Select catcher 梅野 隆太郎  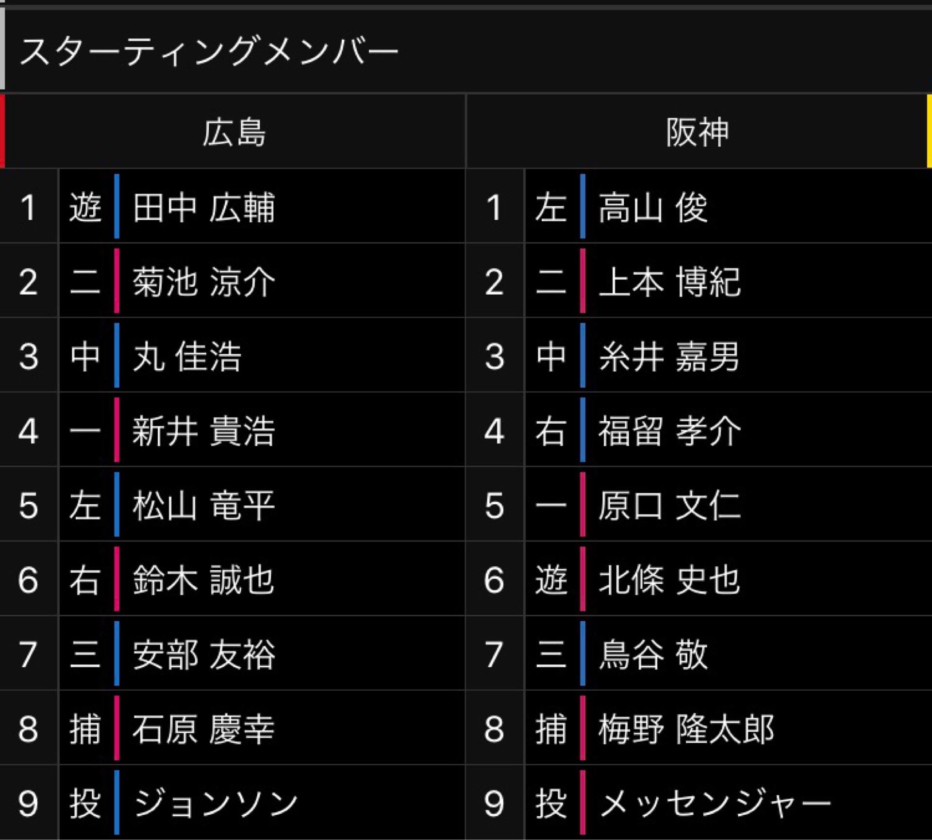click(686, 729)
